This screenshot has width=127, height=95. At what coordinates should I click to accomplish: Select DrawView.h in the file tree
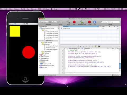pyautogui.click(x=49, y=39)
